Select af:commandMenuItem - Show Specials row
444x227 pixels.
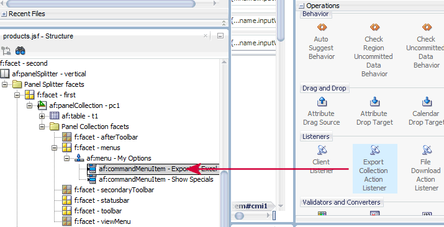pyautogui.click(x=156, y=179)
